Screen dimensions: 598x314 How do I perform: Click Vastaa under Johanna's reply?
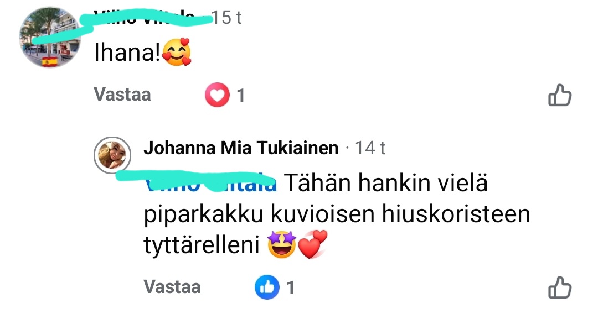(172, 286)
